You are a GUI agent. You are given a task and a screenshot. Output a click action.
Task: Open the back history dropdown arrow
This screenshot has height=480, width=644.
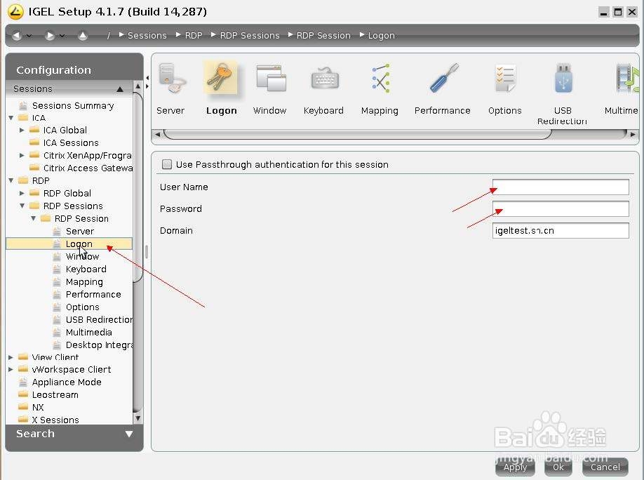(29, 36)
